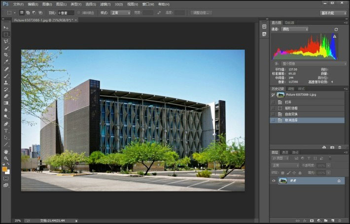
Task: Add layer style fx button
Action: [305, 221]
